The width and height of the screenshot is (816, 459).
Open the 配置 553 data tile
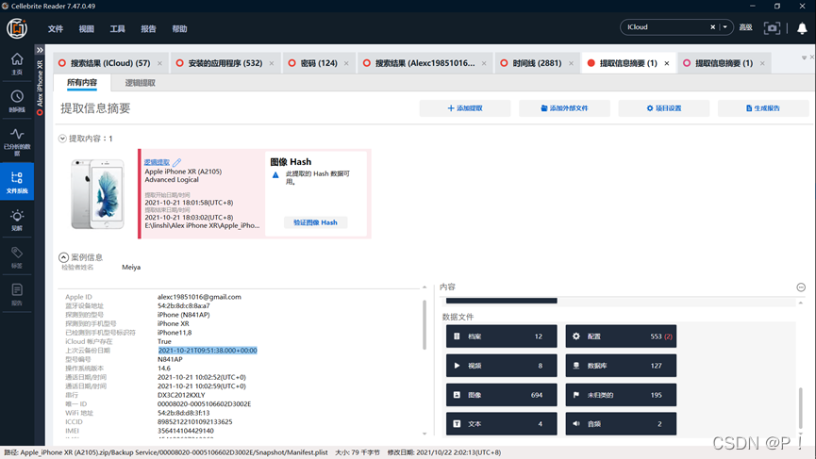click(621, 336)
